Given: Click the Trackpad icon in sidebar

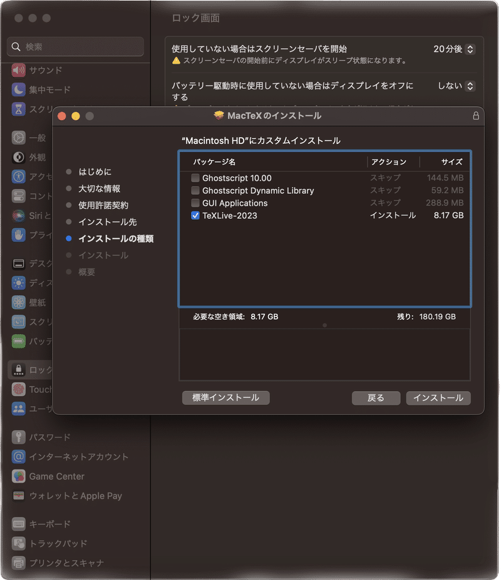Looking at the screenshot, I should 19,543.
